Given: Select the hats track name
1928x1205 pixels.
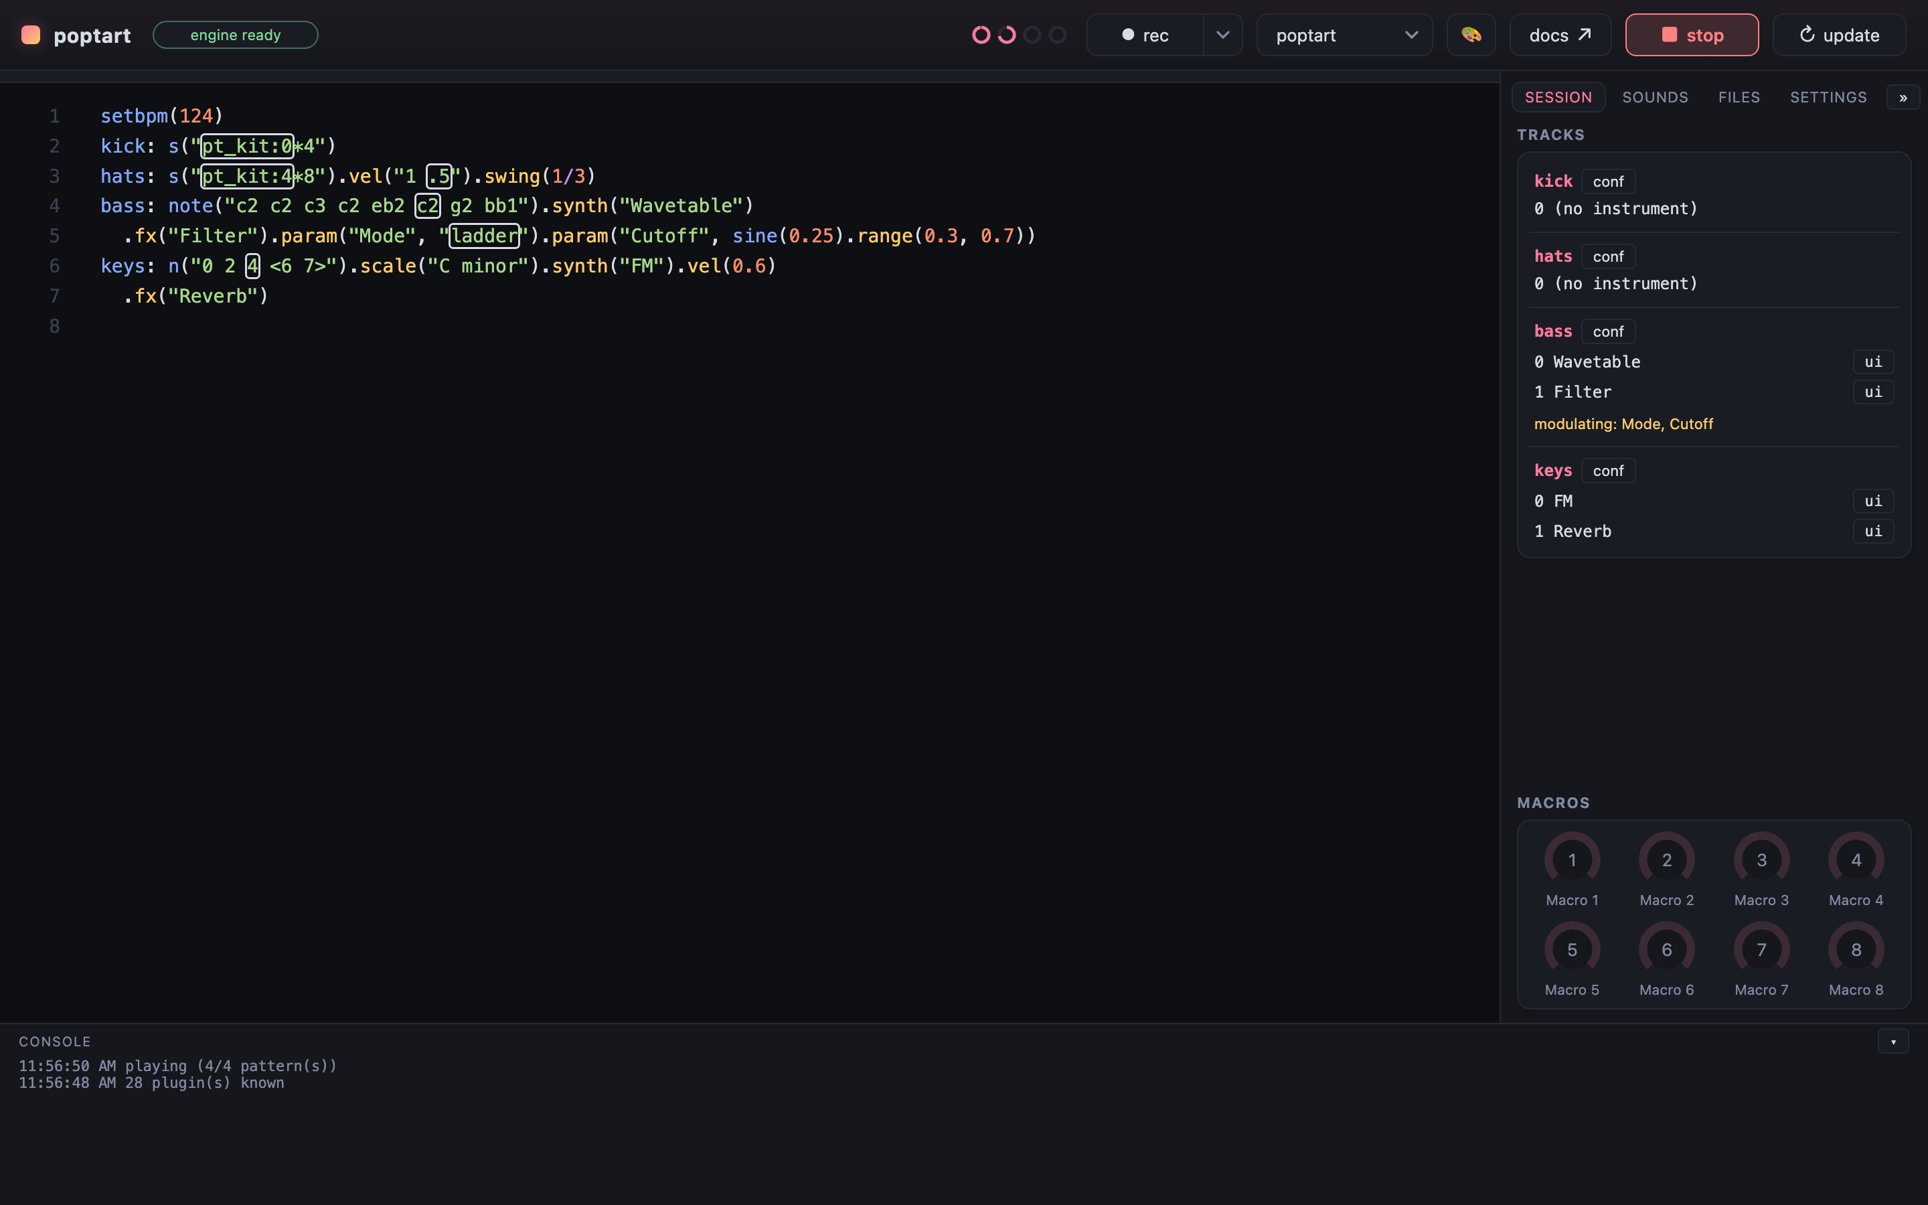Looking at the screenshot, I should click(x=1552, y=256).
